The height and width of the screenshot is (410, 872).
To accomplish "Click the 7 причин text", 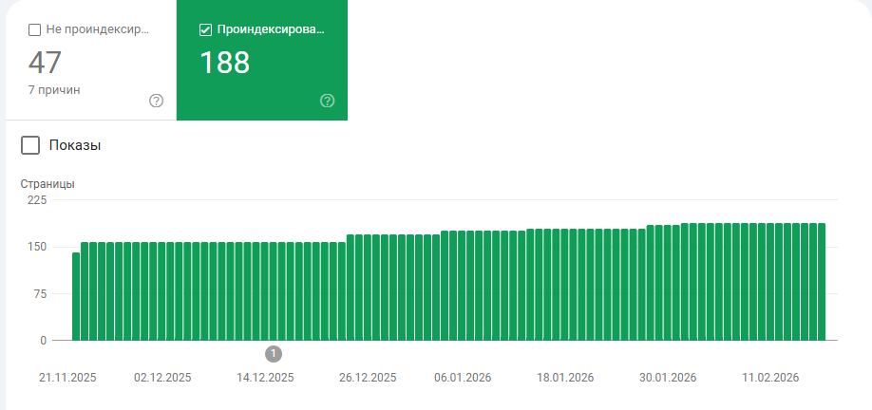I will tap(54, 90).
